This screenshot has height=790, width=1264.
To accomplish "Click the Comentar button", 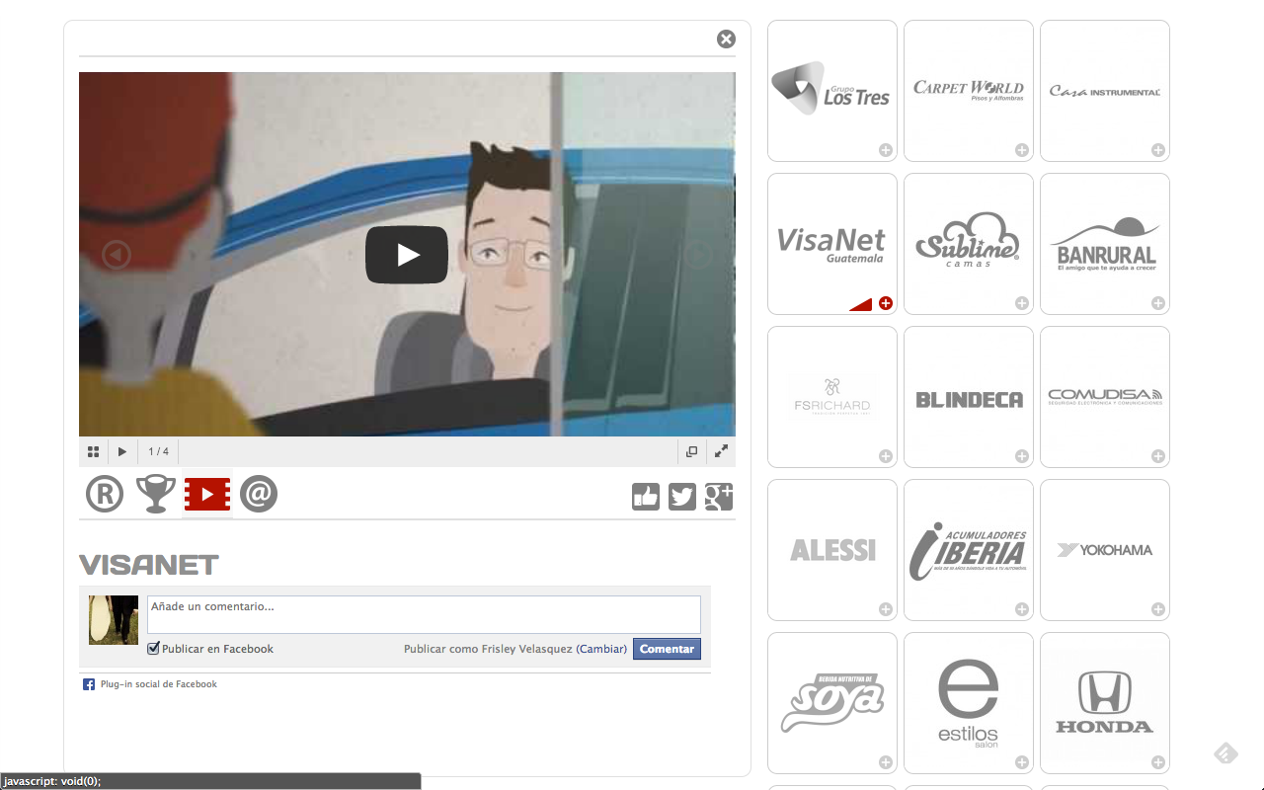I will pyautogui.click(x=667, y=649).
